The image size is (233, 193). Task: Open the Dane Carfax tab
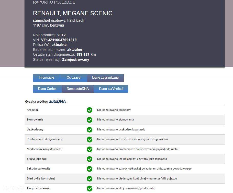47,89
